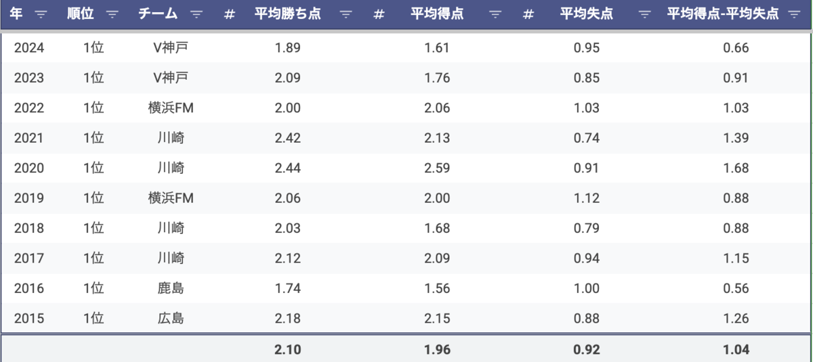Select 平均勝ち点 value 2.09 for 2023

pyautogui.click(x=287, y=78)
